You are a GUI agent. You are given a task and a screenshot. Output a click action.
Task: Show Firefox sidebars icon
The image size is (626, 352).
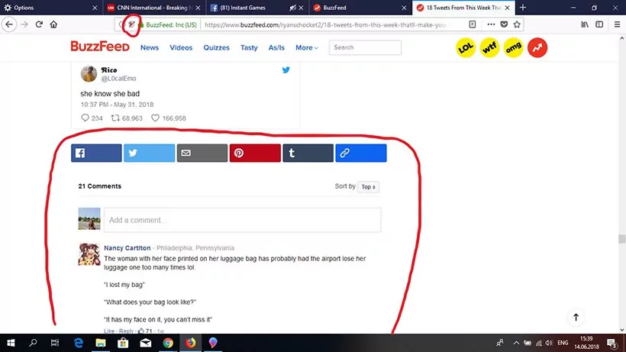point(599,24)
